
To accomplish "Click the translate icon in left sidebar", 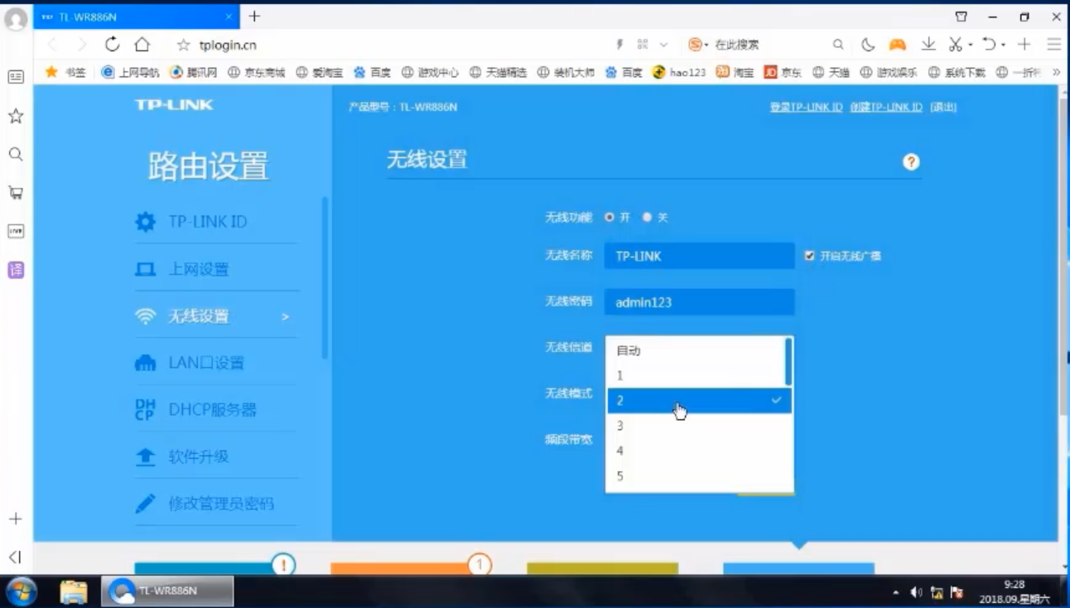I will [x=16, y=269].
